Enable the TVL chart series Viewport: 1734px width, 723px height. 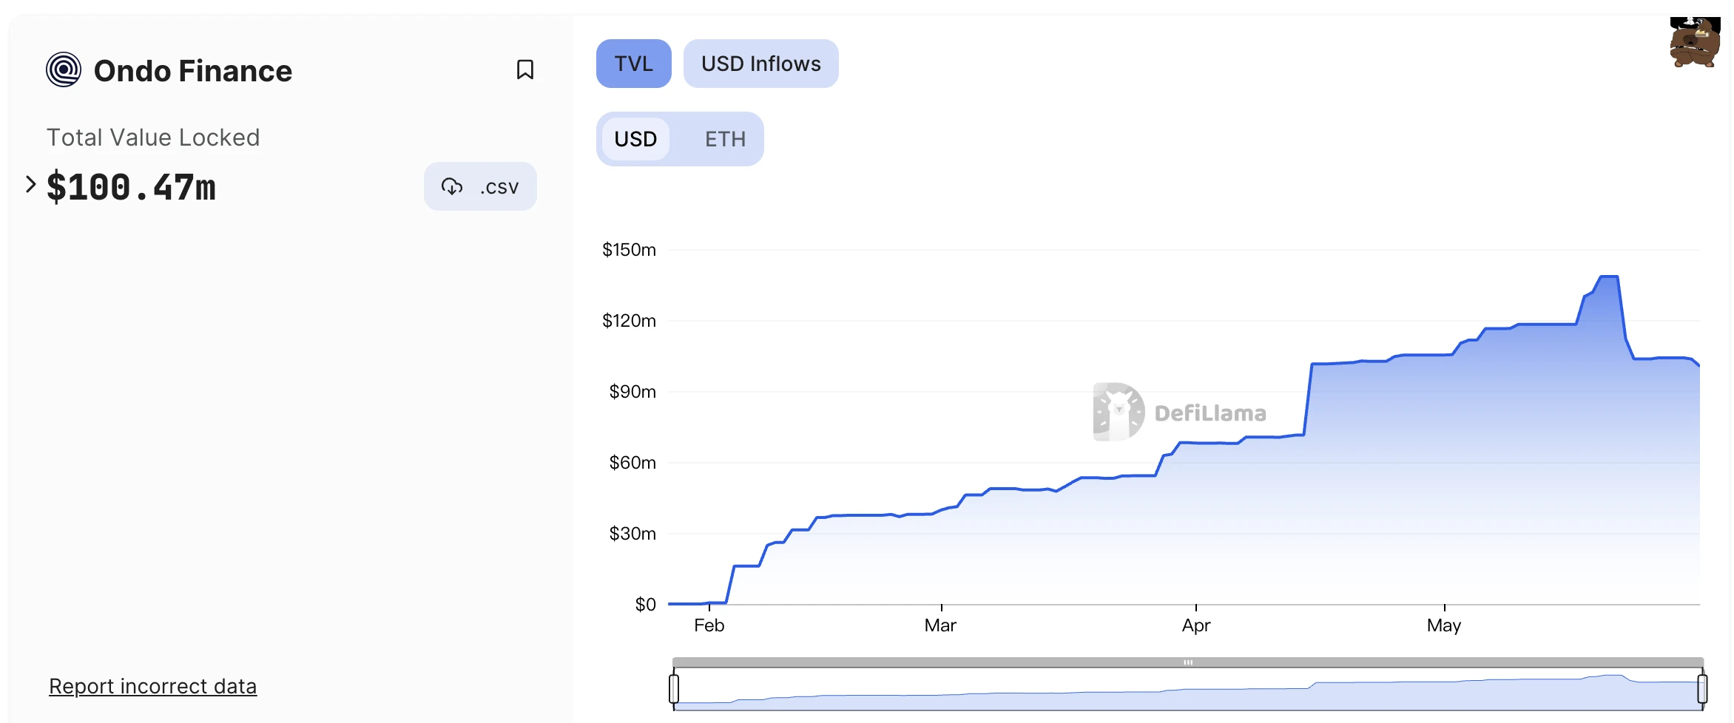633,64
